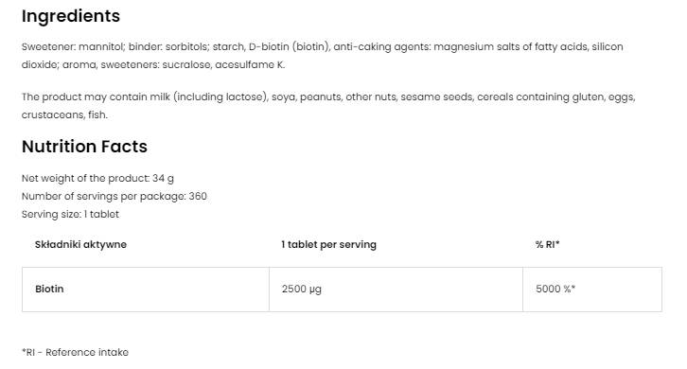Click the % RI* column header
The width and height of the screenshot is (687, 369).
547,244
